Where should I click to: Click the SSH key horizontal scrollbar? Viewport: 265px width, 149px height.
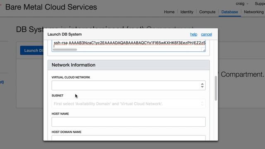click(65, 50)
